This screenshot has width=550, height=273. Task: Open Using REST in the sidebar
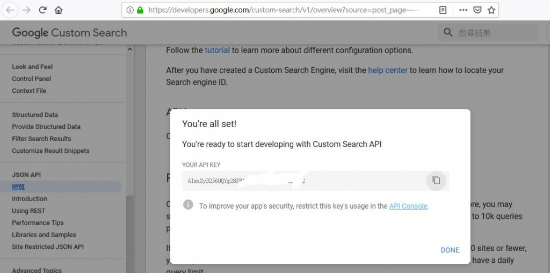[x=28, y=211]
